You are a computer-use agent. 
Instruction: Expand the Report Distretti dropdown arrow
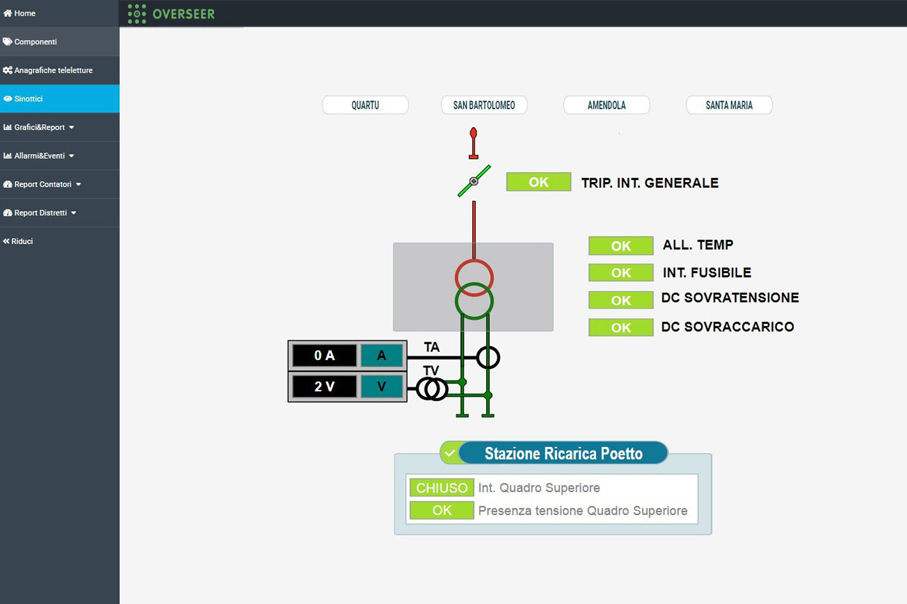click(74, 213)
